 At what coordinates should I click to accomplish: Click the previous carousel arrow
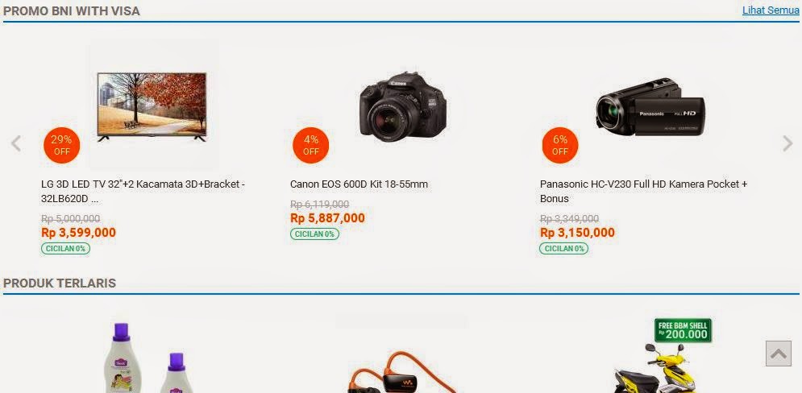(x=16, y=143)
